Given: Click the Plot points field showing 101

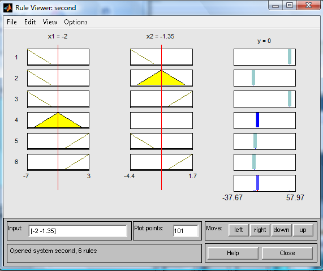Looking at the screenshot, I should coord(186,231).
